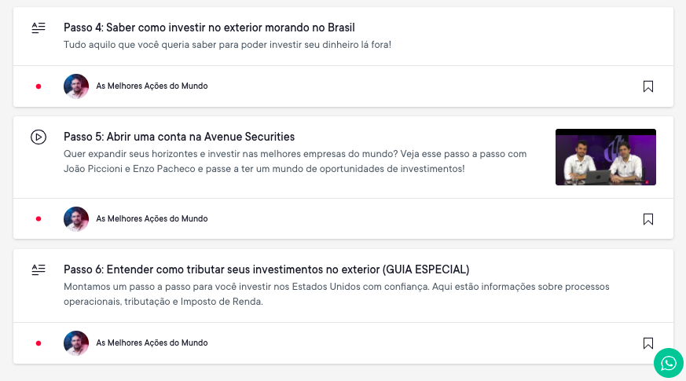Click the article icon on Passo 6

tap(39, 269)
